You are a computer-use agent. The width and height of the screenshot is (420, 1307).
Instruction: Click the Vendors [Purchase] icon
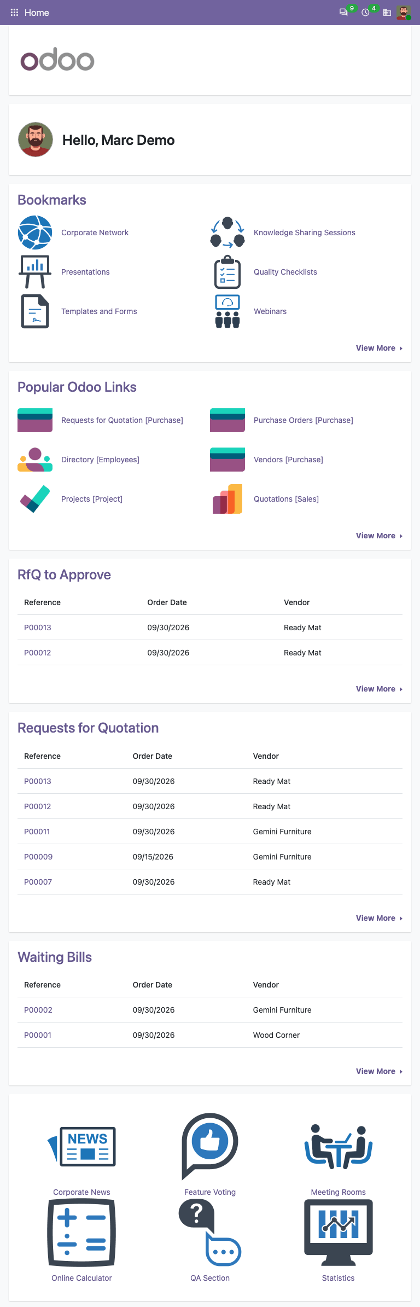click(x=227, y=460)
